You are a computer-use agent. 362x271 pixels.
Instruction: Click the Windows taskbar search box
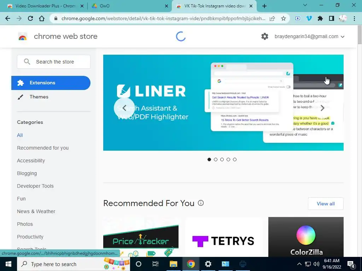coord(74,264)
